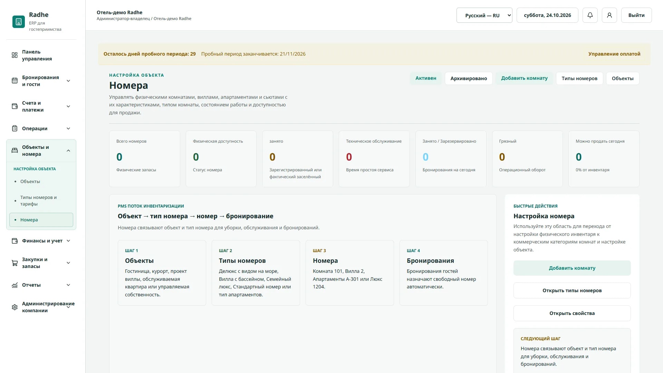Open Панель управления menu item
The width and height of the screenshot is (663, 373).
[41, 55]
